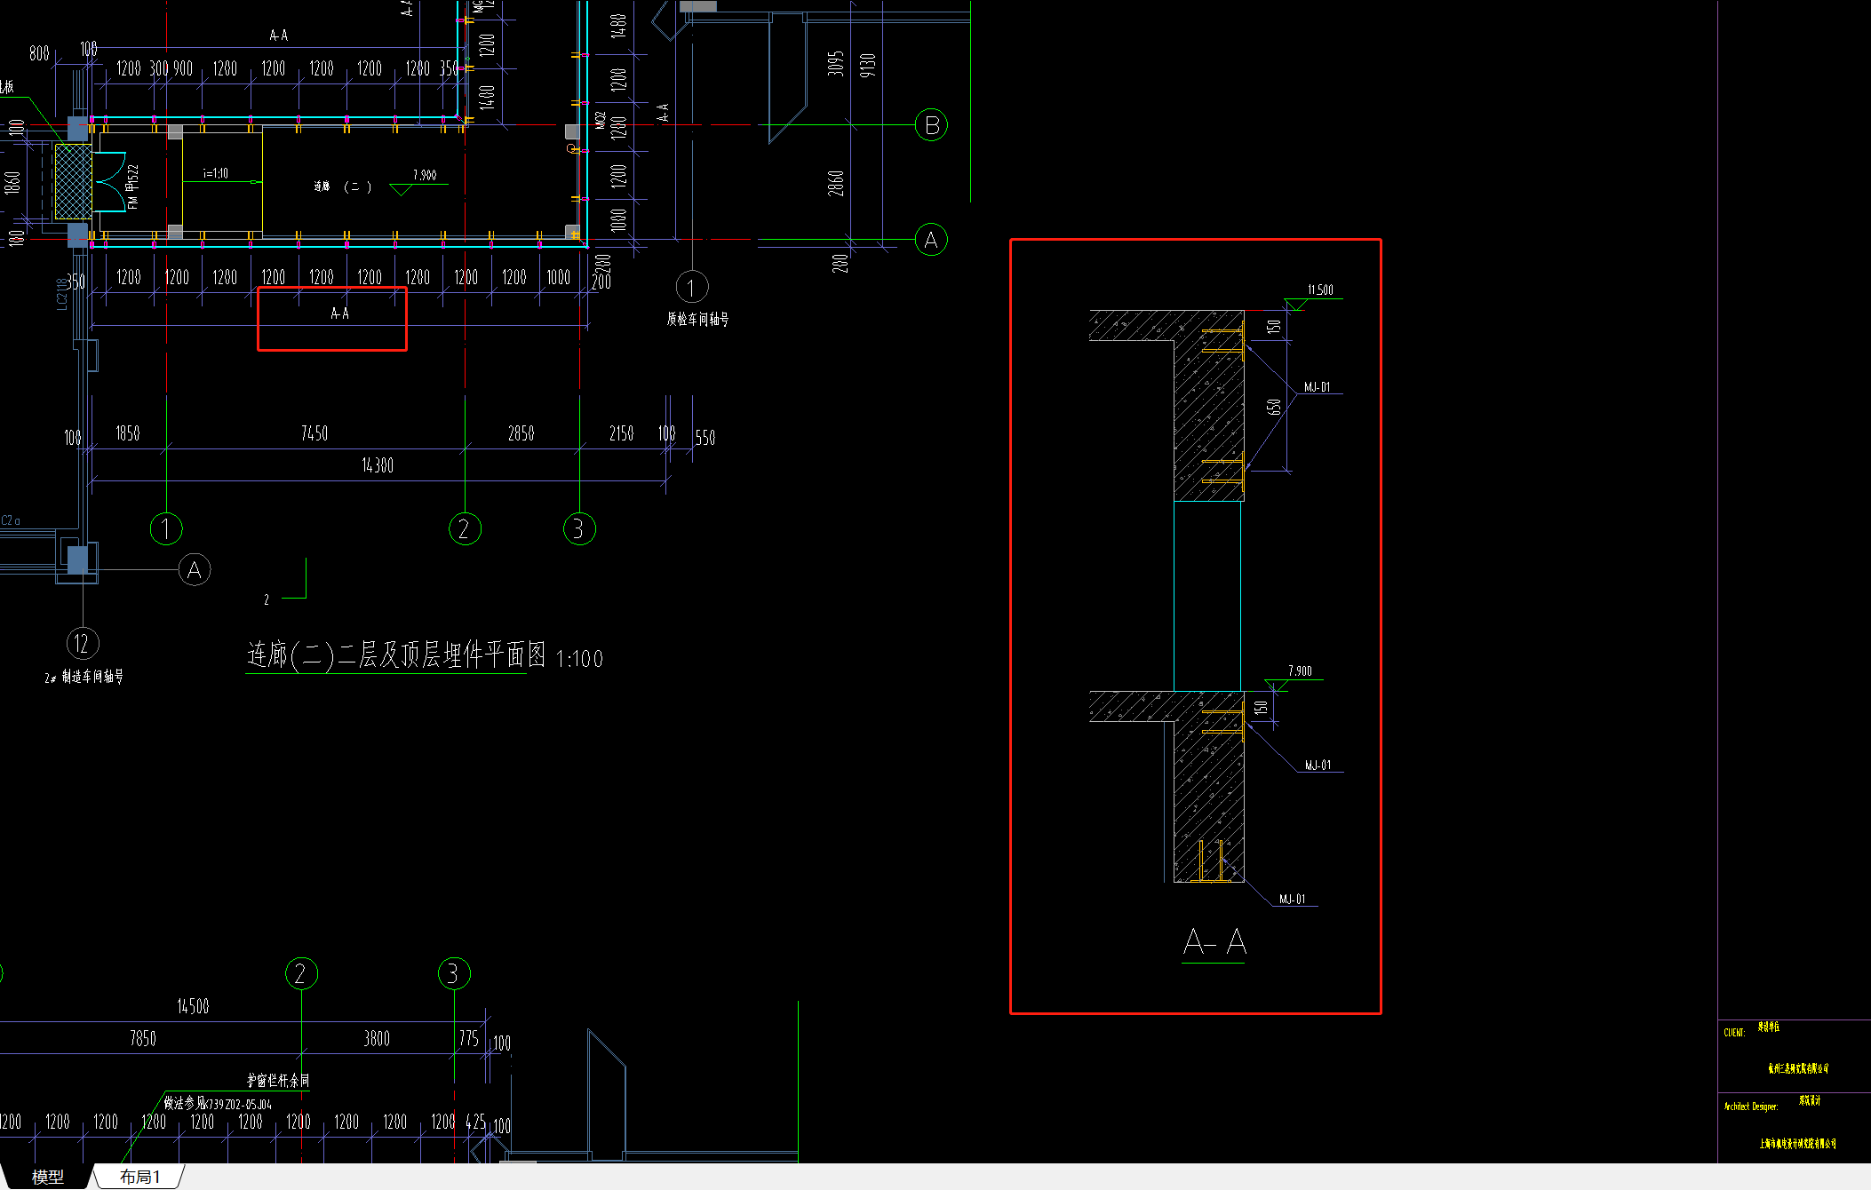Viewport: 1871px width, 1190px height.
Task: Click the Architect Designer: label
Action: click(1750, 1107)
